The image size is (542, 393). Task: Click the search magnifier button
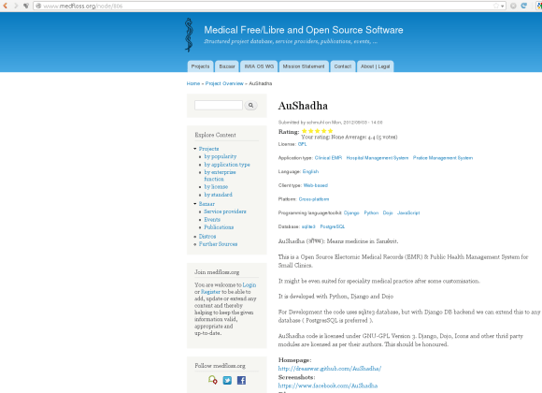250,105
